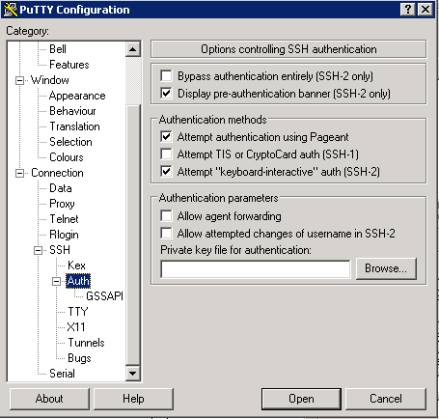The height and width of the screenshot is (419, 439).
Task: Toggle keyboard-interactive auth checkbox
Action: click(x=166, y=172)
